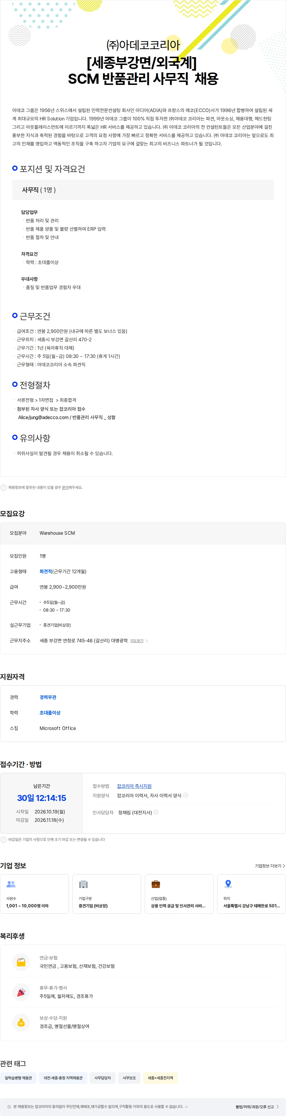Click the blue 파견직 employment type link
This screenshot has width=286, height=1116.
point(46,571)
